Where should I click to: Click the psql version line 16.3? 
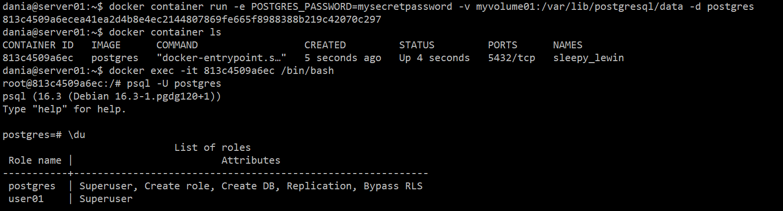(x=112, y=96)
